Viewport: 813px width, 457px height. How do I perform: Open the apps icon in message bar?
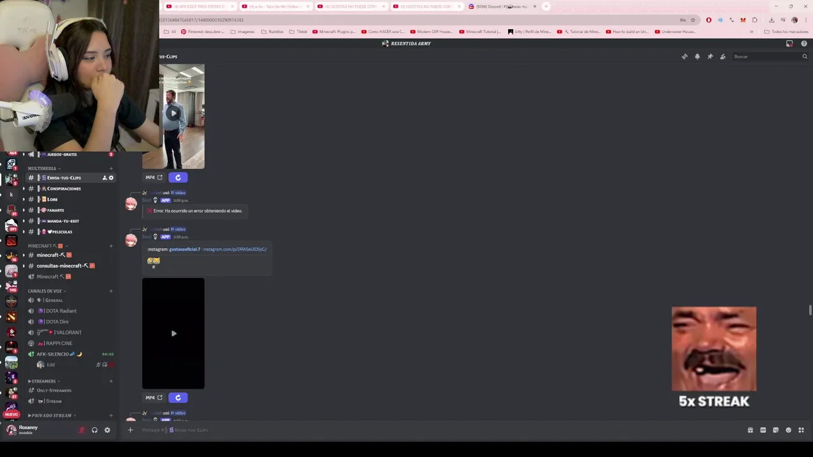[x=801, y=430]
